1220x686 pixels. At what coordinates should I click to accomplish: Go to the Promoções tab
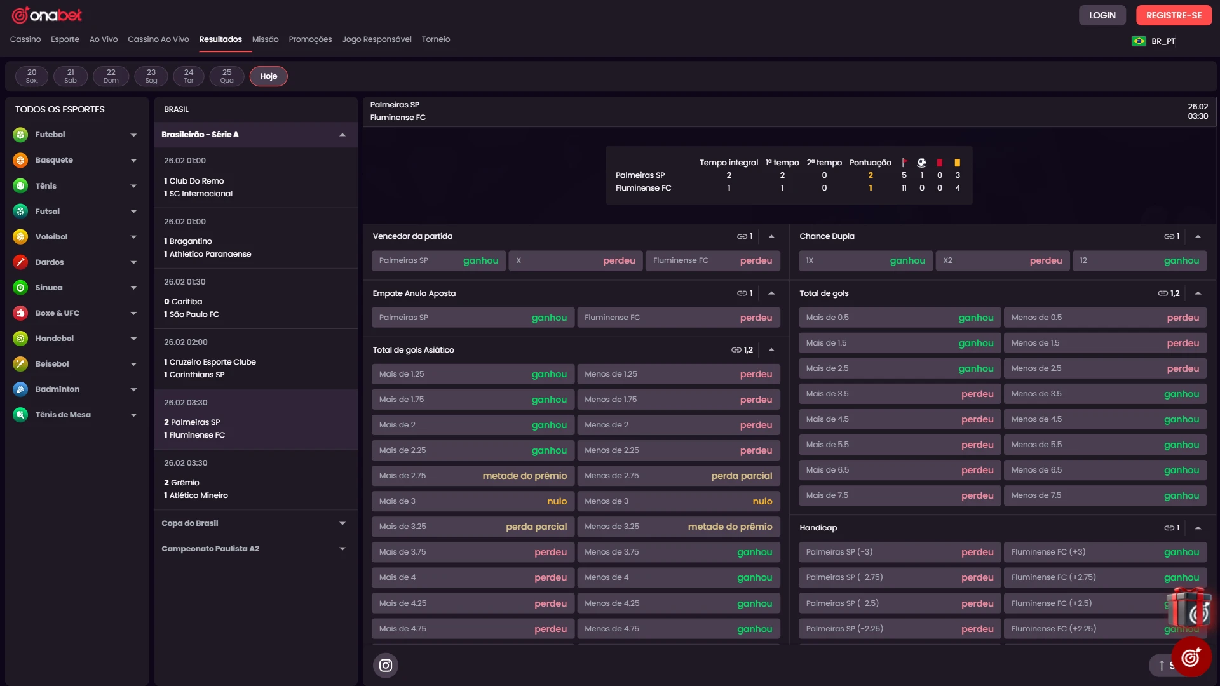click(310, 39)
